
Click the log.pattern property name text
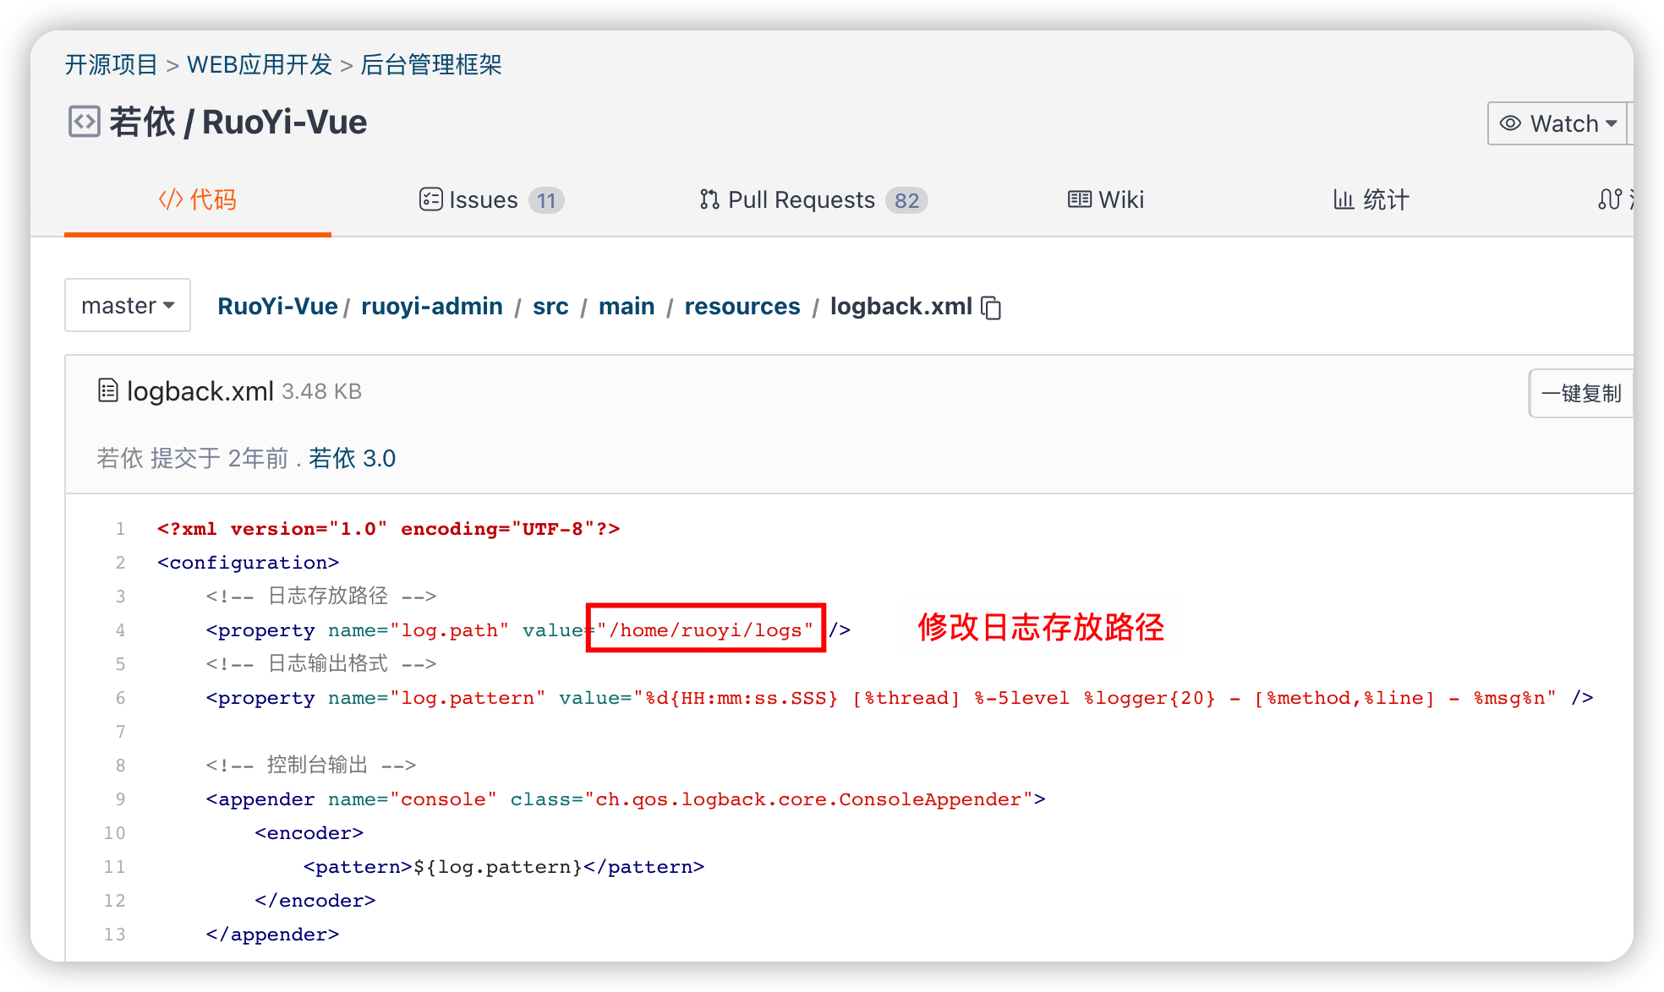pyautogui.click(x=468, y=698)
